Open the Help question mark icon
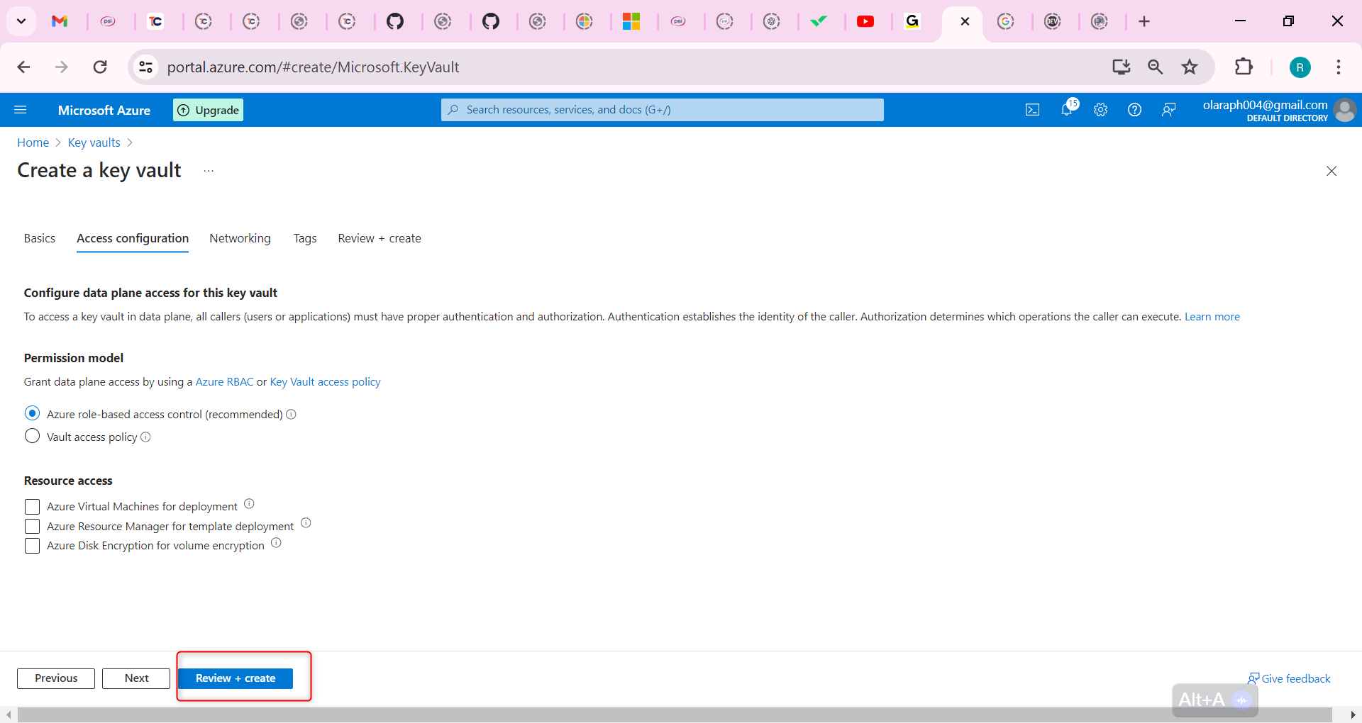Image resolution: width=1362 pixels, height=723 pixels. pyautogui.click(x=1134, y=110)
